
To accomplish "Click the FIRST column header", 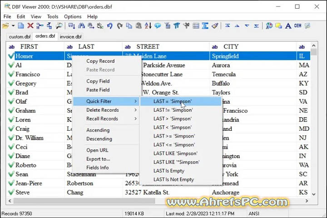I will tap(35, 47).
